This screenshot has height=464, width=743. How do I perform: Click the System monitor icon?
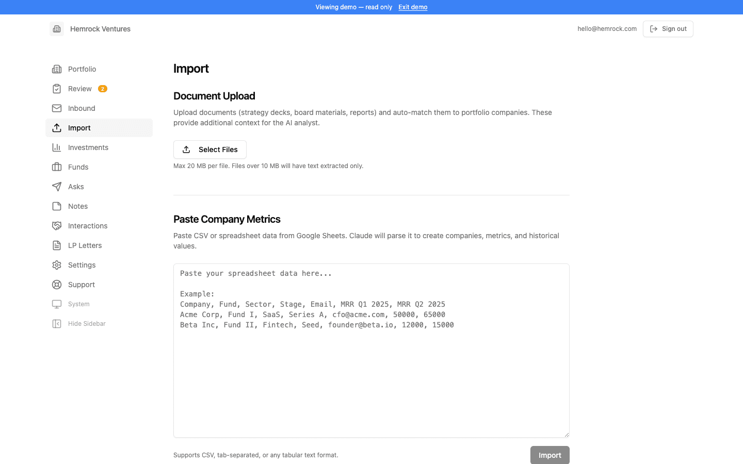click(57, 304)
